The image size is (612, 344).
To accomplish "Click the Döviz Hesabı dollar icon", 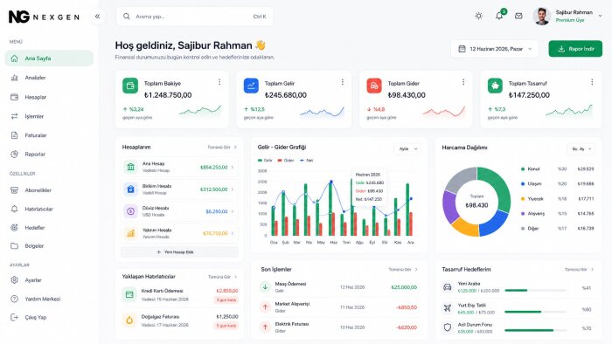I will [x=131, y=211].
